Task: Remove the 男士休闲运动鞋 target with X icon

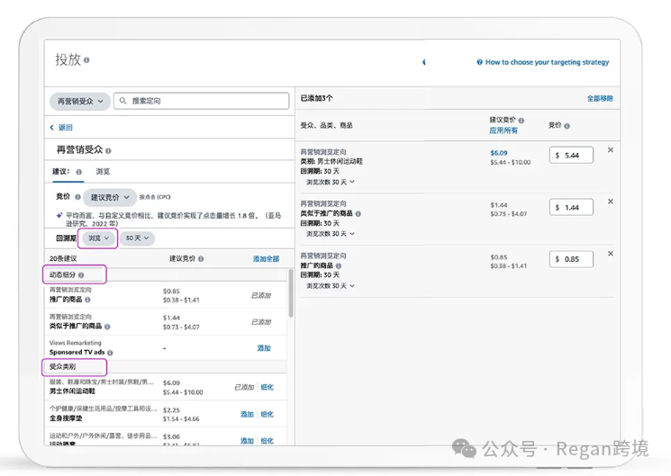Action: (611, 150)
